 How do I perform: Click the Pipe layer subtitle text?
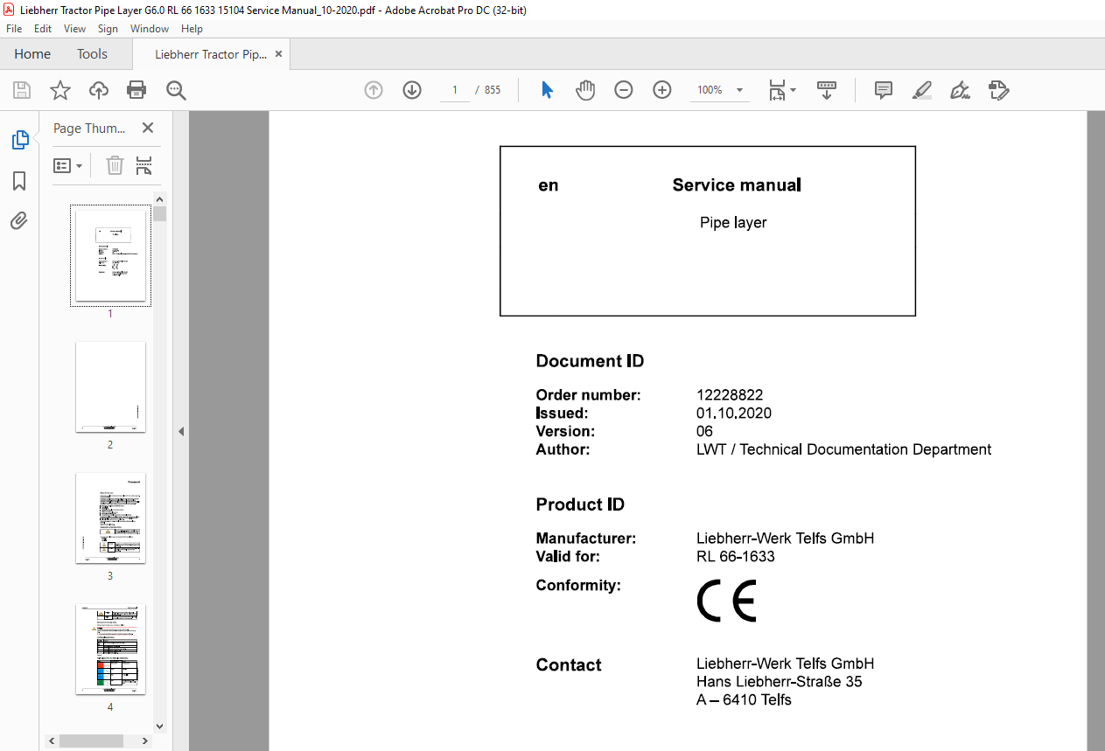pyautogui.click(x=733, y=223)
